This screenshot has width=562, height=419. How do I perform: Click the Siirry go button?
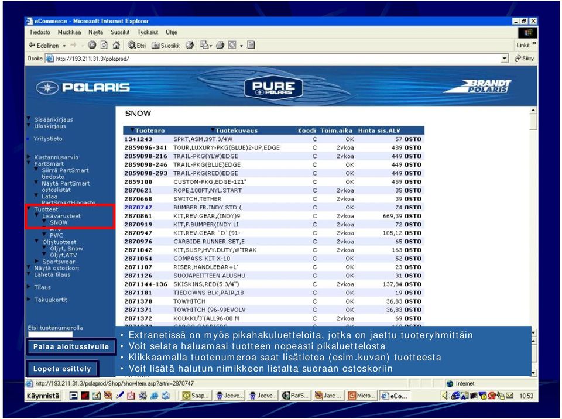pyautogui.click(x=525, y=59)
